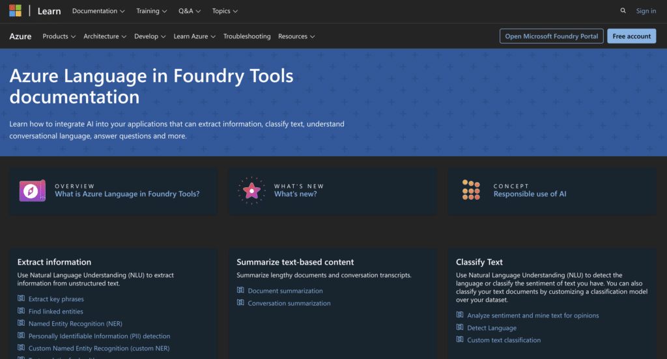This screenshot has height=359, width=667.
Task: Click the Sign in link
Action: tap(646, 11)
